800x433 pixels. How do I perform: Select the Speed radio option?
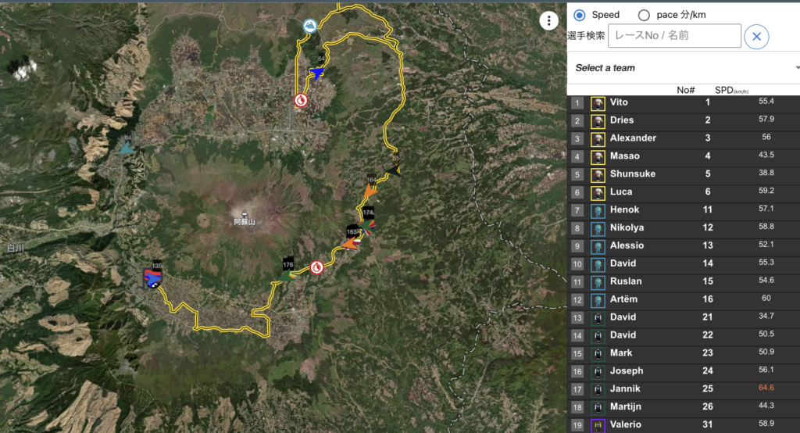[x=580, y=15]
